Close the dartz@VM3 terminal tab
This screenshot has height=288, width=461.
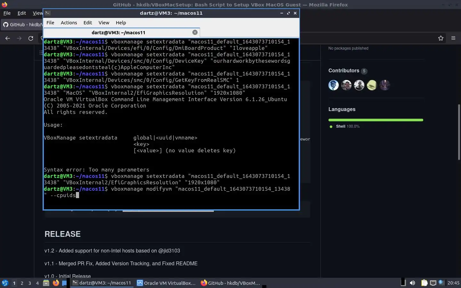[195, 32]
